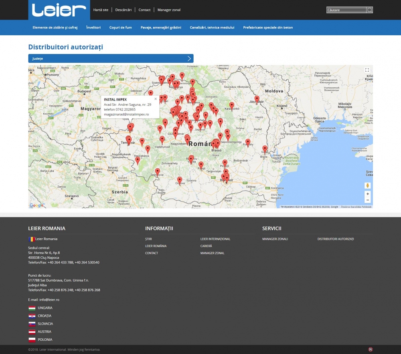Open the CONTACT footer link
Image resolution: width=401 pixels, height=354 pixels.
pos(152,253)
